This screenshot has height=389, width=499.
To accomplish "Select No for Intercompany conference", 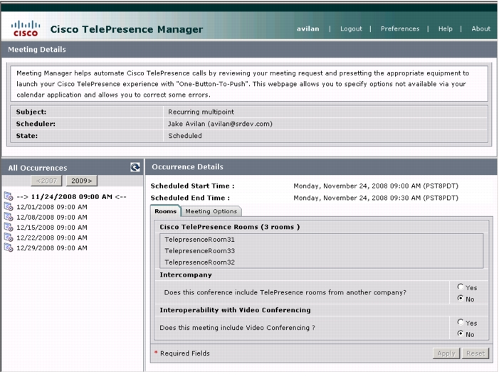I will (460, 298).
